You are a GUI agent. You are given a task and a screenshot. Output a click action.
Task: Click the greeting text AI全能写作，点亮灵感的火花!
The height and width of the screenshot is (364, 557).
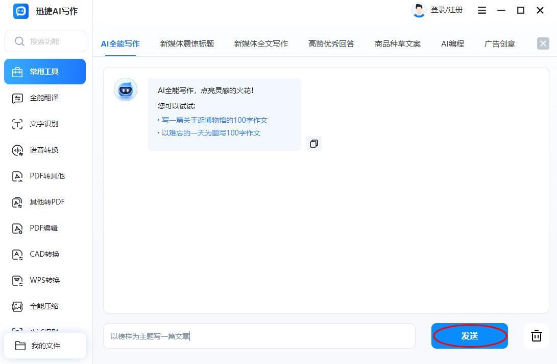[x=206, y=90]
